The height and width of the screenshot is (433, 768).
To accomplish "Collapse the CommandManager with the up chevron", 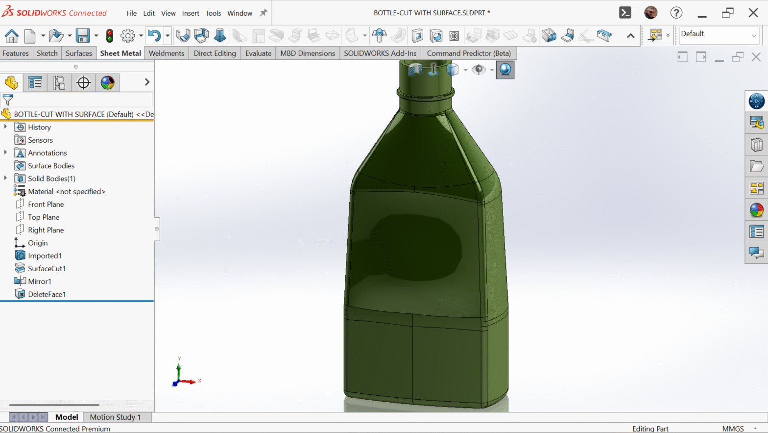I will [631, 36].
